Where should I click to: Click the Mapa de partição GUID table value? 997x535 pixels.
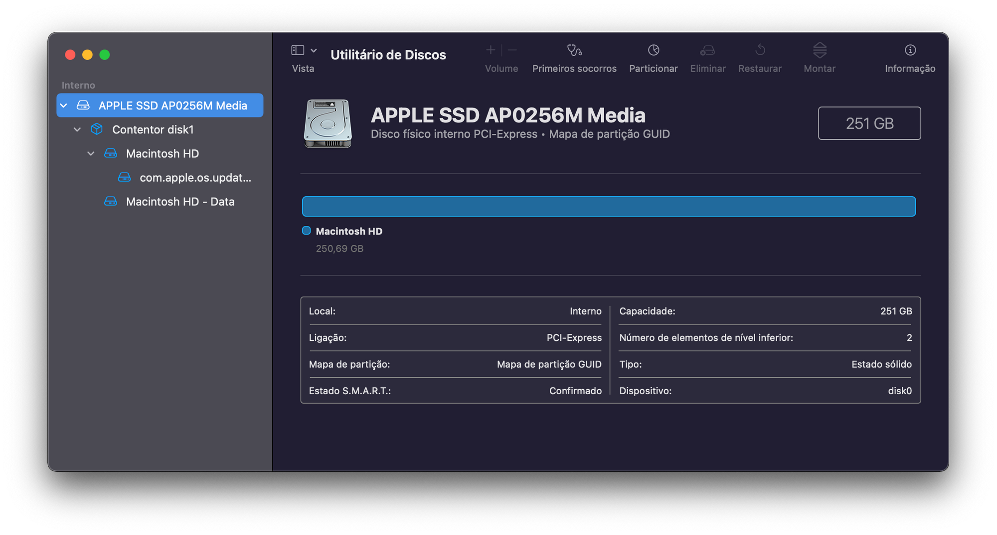(x=549, y=364)
